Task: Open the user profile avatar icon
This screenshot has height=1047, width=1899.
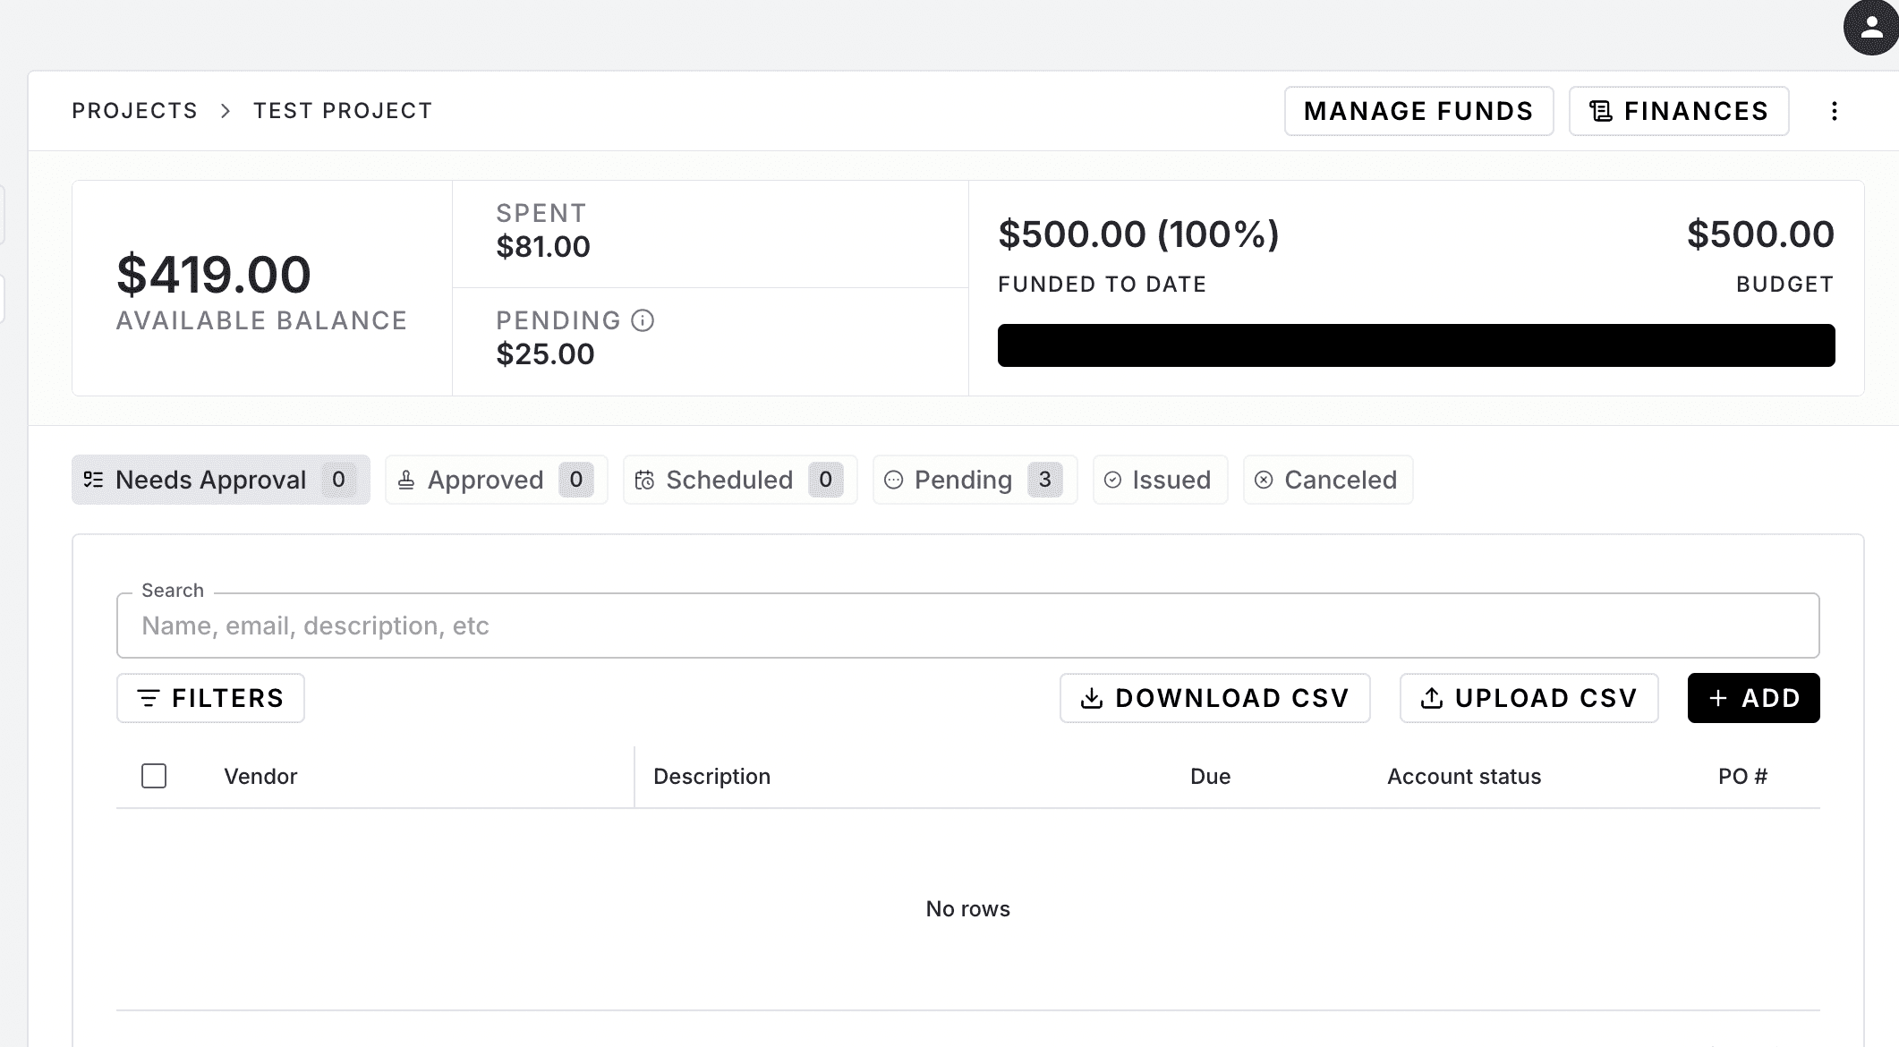Action: tap(1871, 28)
